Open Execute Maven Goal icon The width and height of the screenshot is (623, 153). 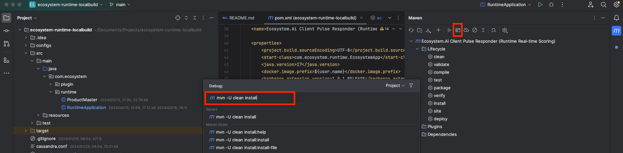tap(458, 30)
